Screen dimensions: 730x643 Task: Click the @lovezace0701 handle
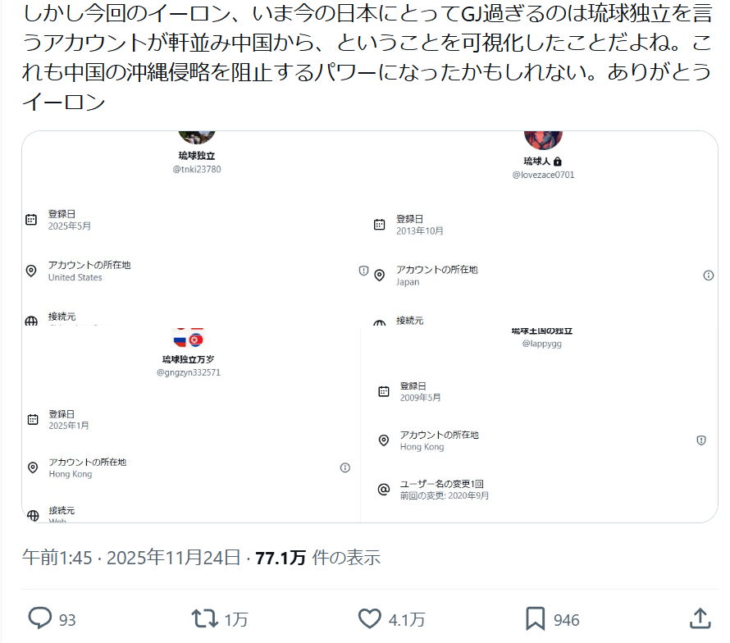[x=543, y=175]
